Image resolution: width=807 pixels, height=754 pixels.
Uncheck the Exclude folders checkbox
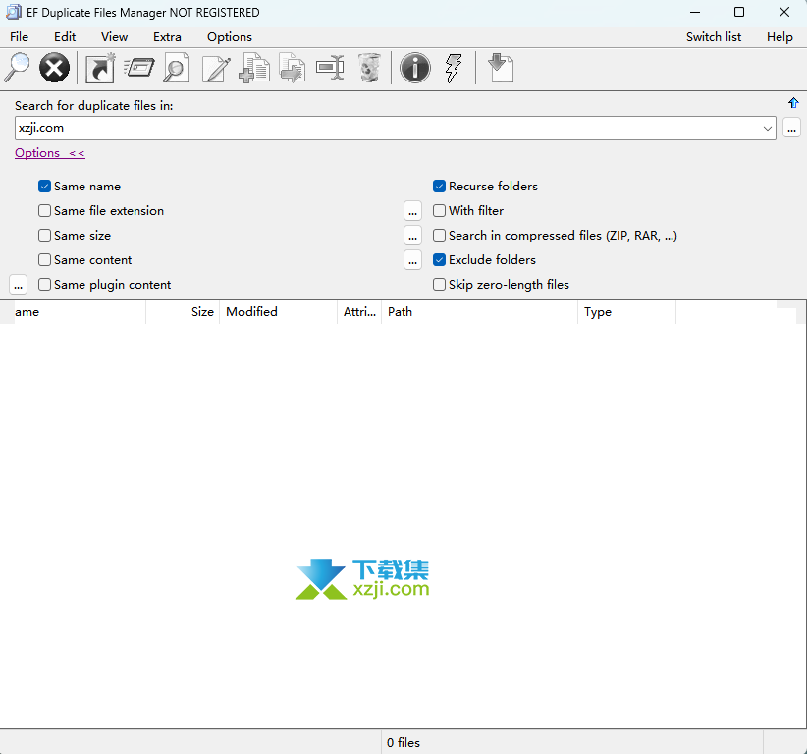pyautogui.click(x=439, y=260)
